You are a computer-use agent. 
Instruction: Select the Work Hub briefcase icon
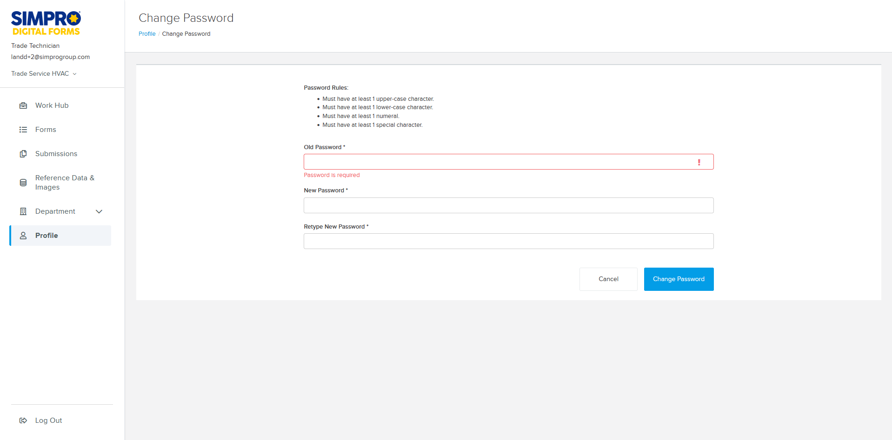coord(23,105)
